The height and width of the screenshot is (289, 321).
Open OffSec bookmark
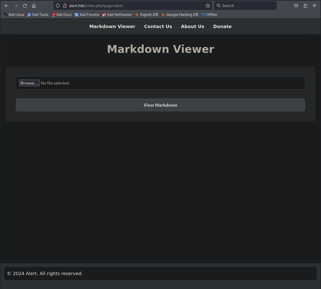pyautogui.click(x=209, y=15)
